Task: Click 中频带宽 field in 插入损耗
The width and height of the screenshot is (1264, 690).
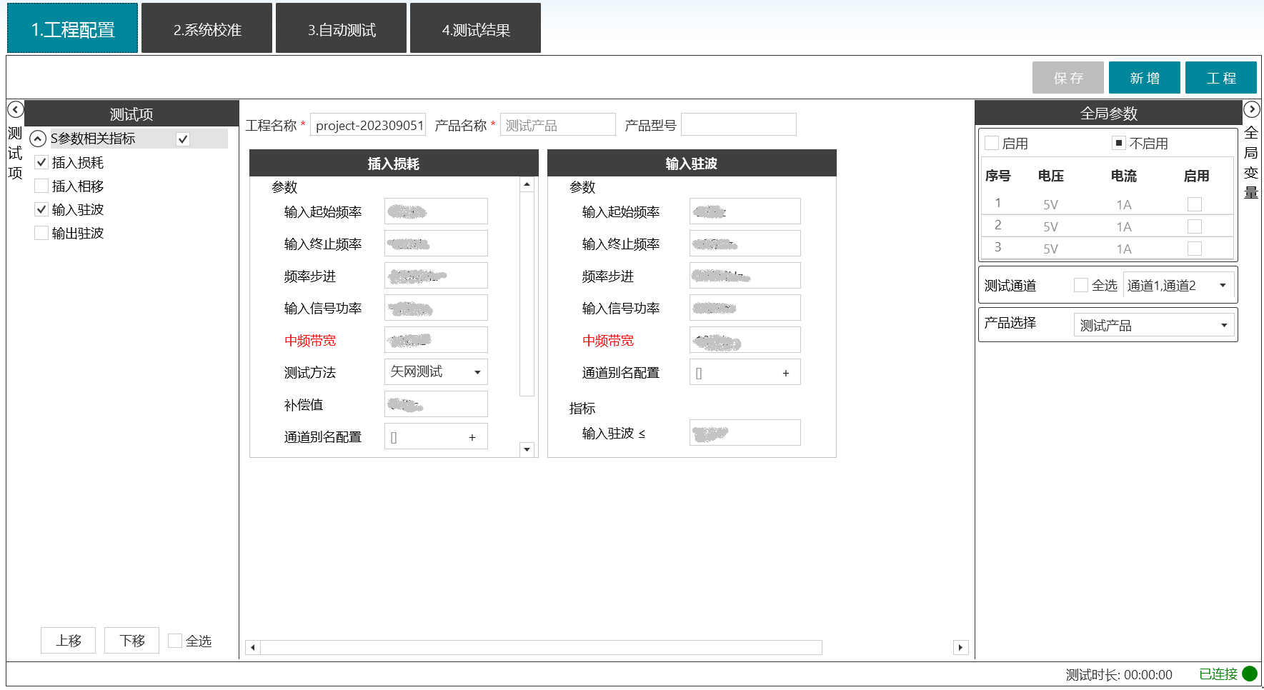Action: 436,340
